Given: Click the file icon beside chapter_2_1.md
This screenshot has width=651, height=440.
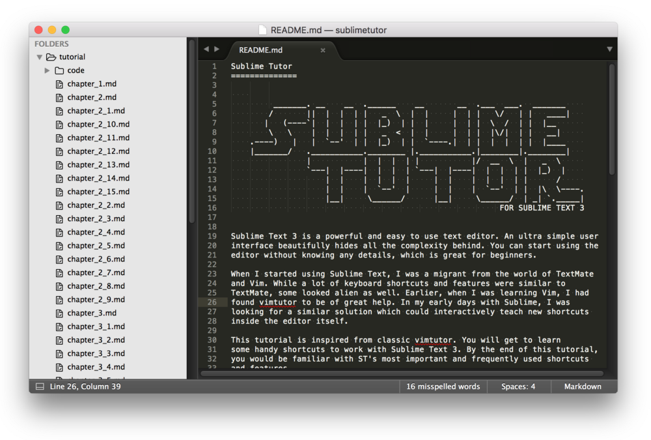Looking at the screenshot, I should (x=59, y=111).
